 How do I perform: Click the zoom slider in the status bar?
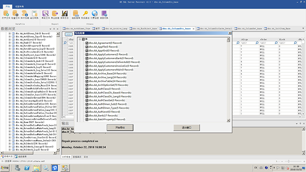289,161
